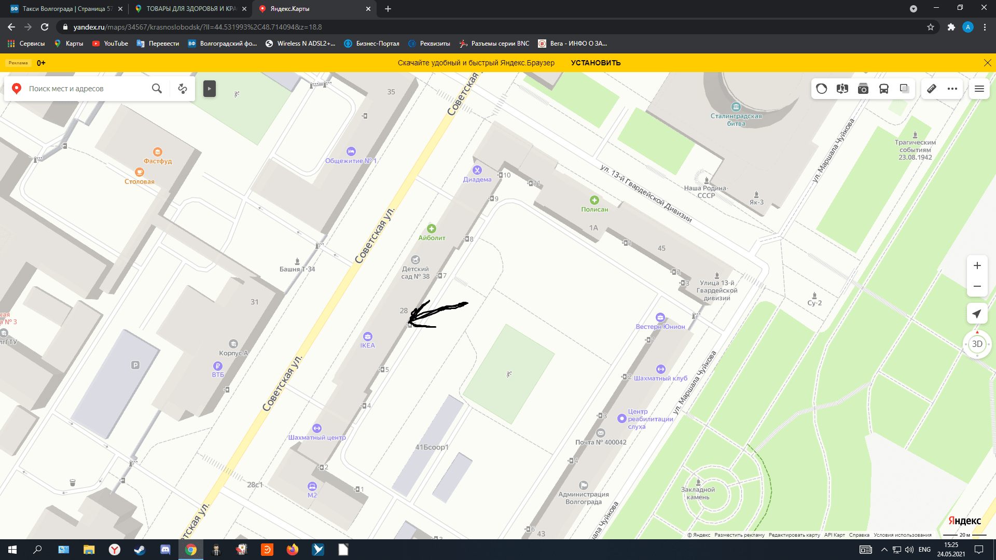Switch the map to 3D tilt view

977,344
